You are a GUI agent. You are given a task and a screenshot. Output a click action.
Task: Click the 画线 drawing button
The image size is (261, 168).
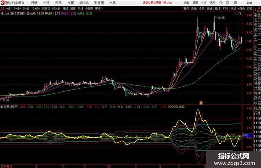[218, 9]
